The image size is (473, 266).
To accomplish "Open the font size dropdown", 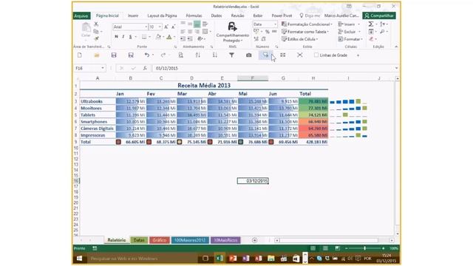I will 160,27.
